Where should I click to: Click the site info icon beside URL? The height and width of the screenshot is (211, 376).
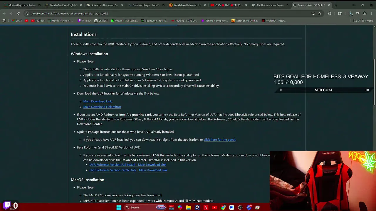26,13
